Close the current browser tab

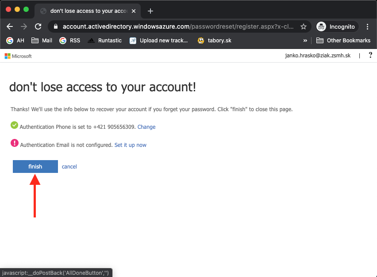pyautogui.click(x=134, y=11)
